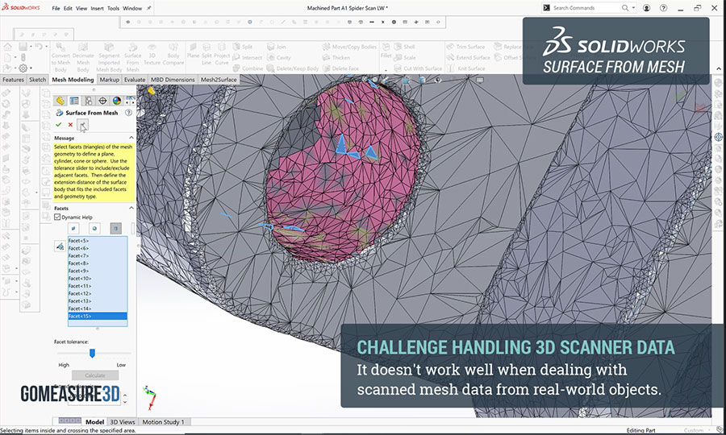726x435 pixels.
Task: Click the Facet tolerance slider handle
Action: click(93, 353)
